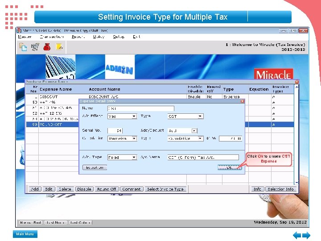
Task: Click the Edit button
Action: (49, 189)
